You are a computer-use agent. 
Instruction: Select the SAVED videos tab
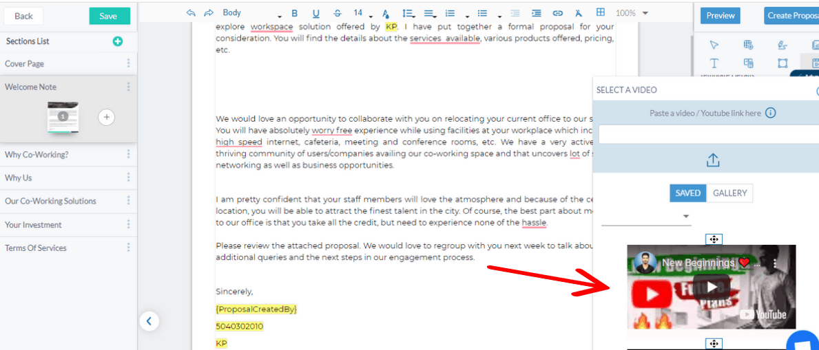(688, 193)
